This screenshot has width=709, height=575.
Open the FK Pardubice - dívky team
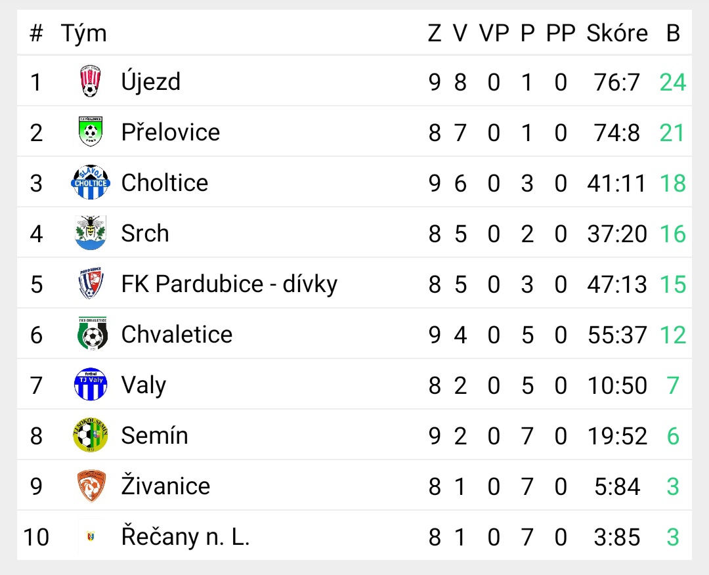coord(229,284)
